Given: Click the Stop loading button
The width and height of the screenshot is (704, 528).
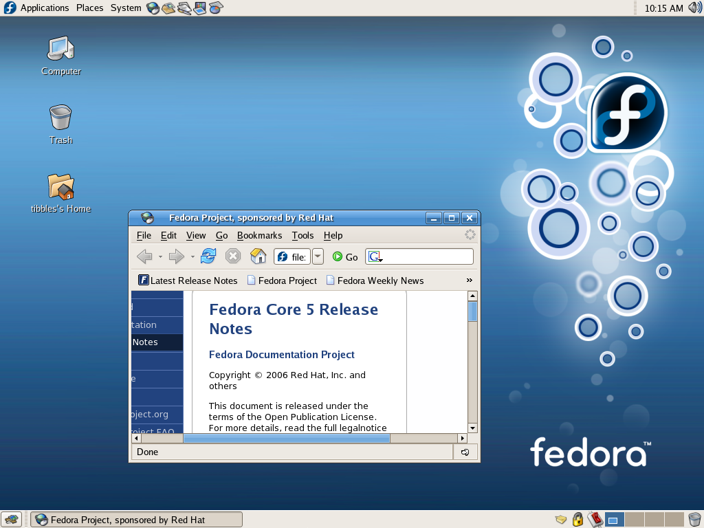Looking at the screenshot, I should coord(233,256).
